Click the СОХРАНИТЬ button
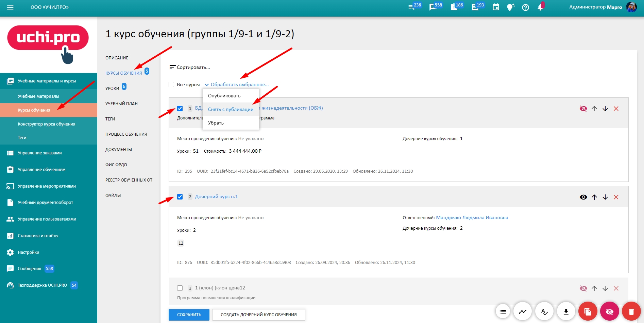 point(189,315)
